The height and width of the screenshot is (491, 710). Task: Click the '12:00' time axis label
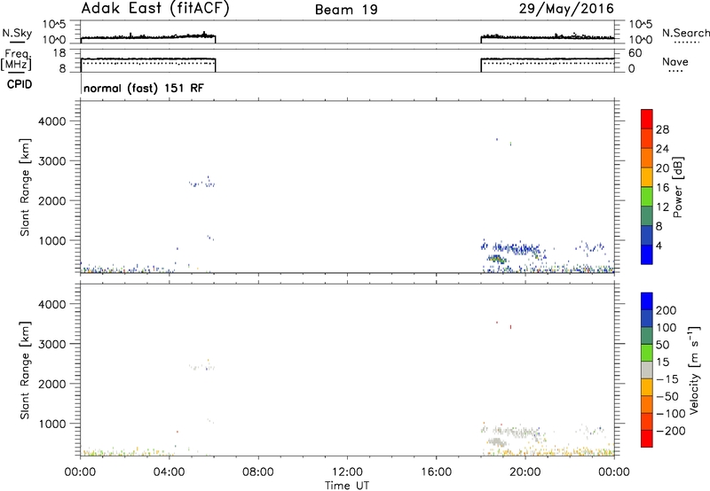pos(347,472)
